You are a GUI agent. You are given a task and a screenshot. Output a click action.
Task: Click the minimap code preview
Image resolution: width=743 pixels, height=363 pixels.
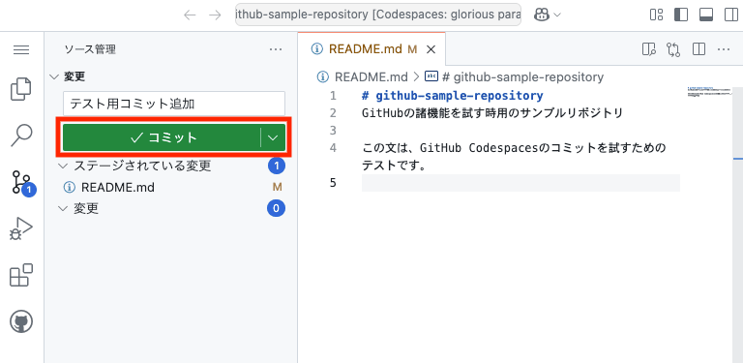point(709,92)
